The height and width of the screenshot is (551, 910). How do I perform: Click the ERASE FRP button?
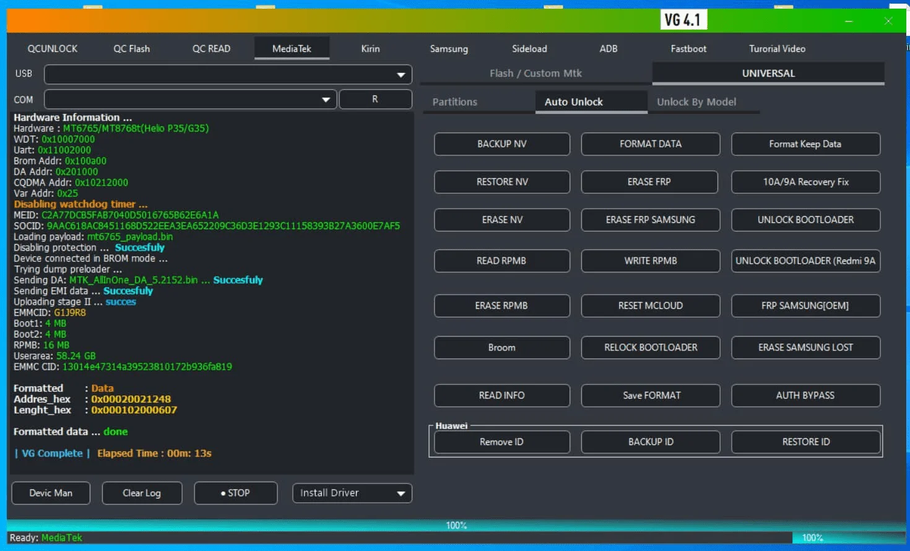click(649, 182)
